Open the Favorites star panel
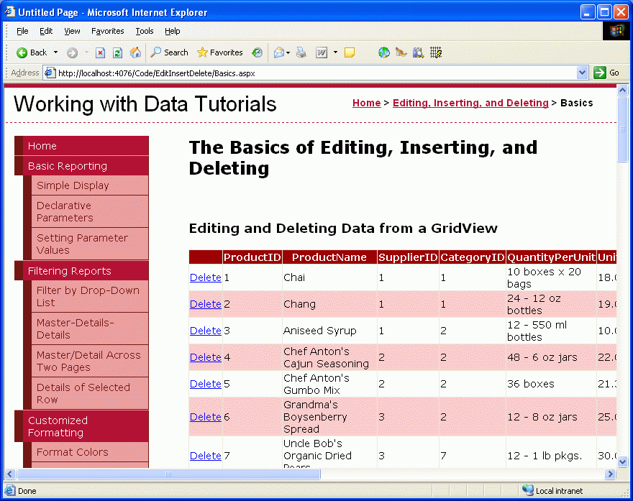The height and width of the screenshot is (501, 633). click(219, 52)
